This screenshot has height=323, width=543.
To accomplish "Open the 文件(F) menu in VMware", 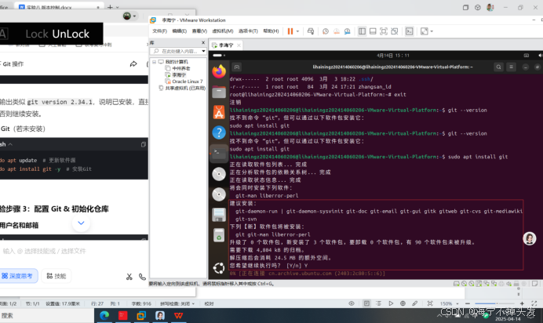I will tap(159, 31).
